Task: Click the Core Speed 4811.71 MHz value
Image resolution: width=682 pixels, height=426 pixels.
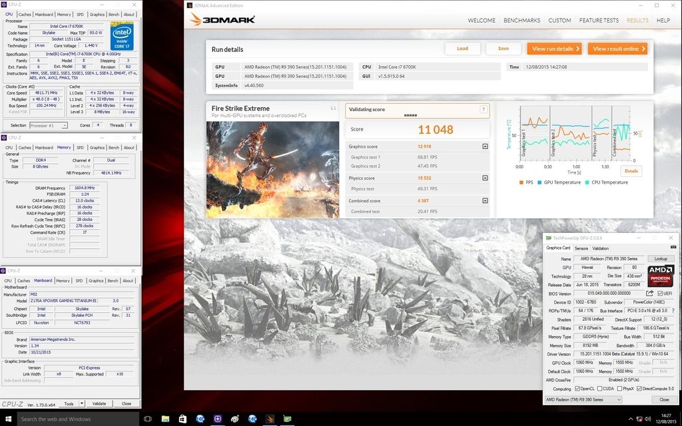Action: pyautogui.click(x=47, y=93)
